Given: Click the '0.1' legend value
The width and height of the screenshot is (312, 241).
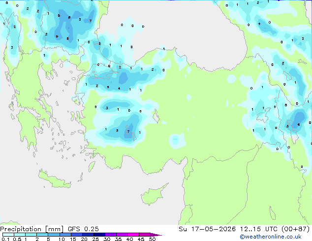Looking at the screenshot, I should [5, 239].
